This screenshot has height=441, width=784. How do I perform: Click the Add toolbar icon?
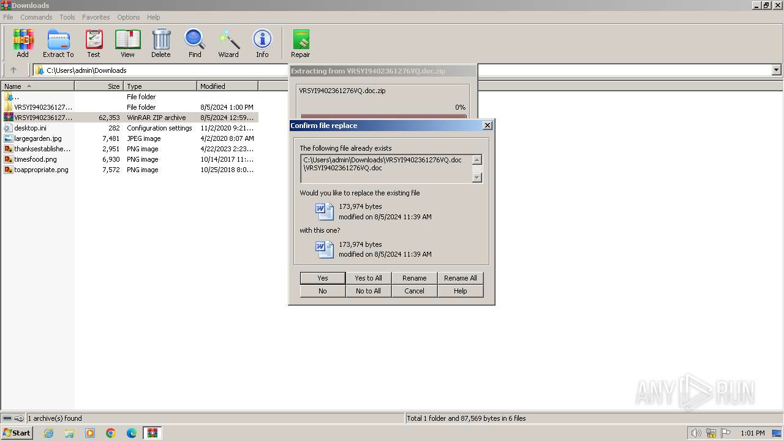[x=23, y=43]
